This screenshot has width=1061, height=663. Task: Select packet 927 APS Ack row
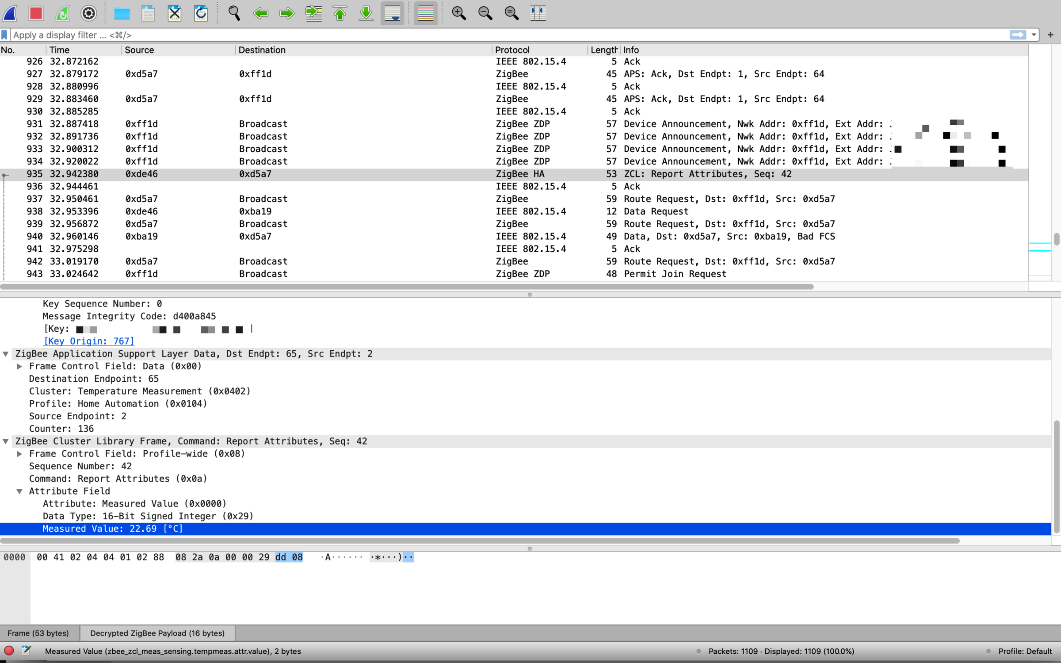pyautogui.click(x=514, y=74)
